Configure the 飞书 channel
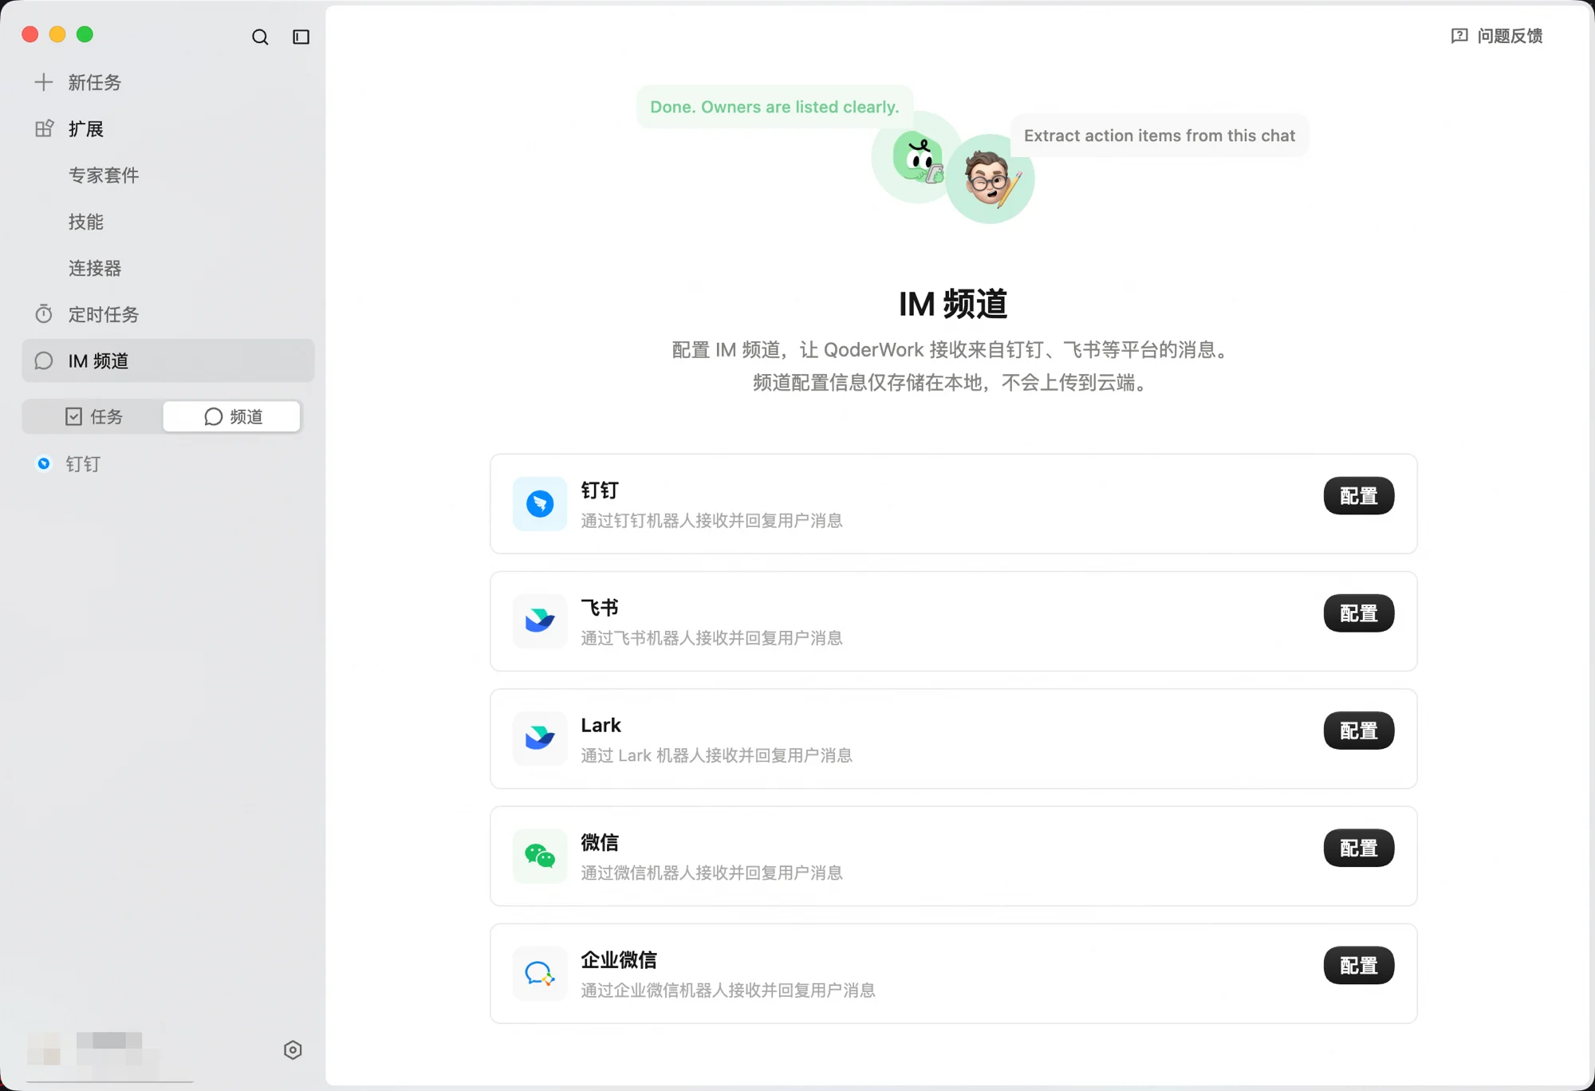The height and width of the screenshot is (1091, 1595). (1359, 613)
